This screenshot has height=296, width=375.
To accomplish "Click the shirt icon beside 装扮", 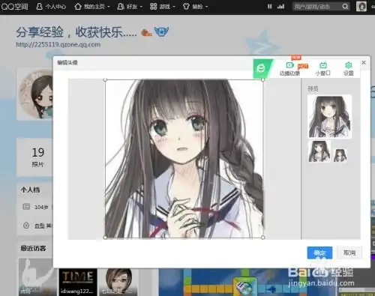I will click(x=186, y=7).
